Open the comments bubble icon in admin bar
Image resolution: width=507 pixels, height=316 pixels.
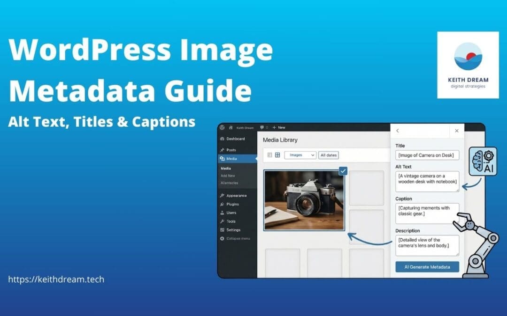pyautogui.click(x=262, y=127)
